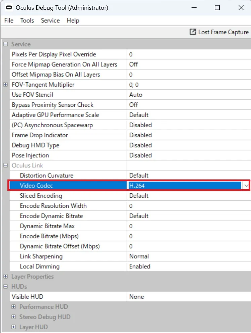Click Disabled value for Pose Injection

pyautogui.click(x=140, y=155)
